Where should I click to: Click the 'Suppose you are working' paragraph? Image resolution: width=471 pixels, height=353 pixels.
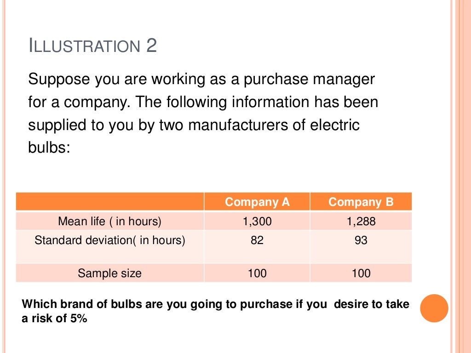point(203,113)
